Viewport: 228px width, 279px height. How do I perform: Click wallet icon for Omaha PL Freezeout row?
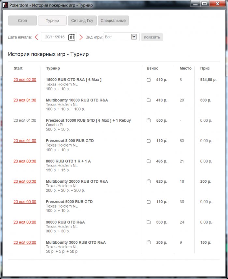(149, 120)
